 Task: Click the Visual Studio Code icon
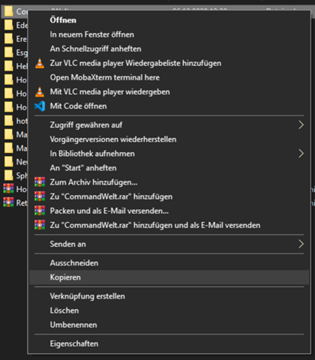[x=40, y=106]
